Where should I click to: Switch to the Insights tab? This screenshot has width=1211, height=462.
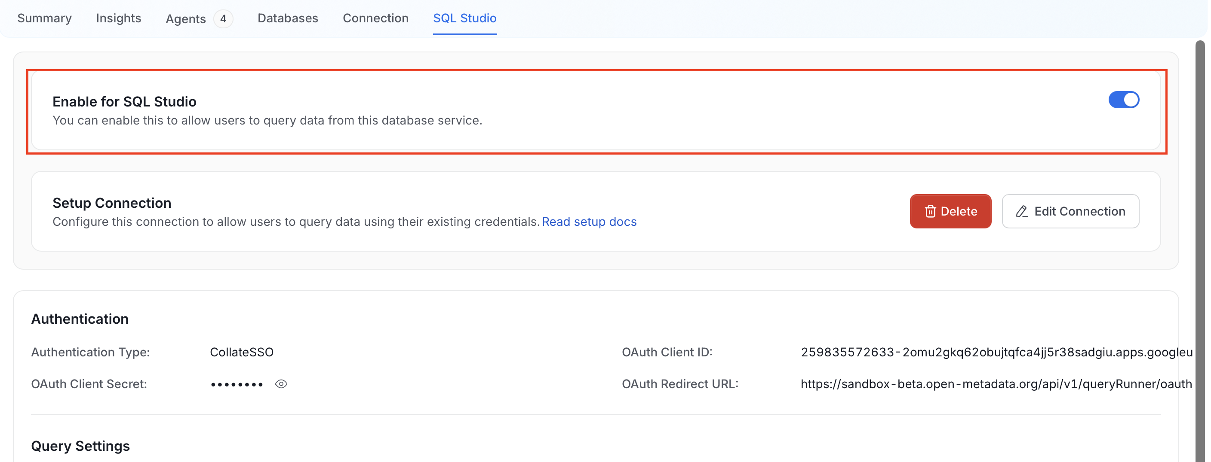pos(118,18)
